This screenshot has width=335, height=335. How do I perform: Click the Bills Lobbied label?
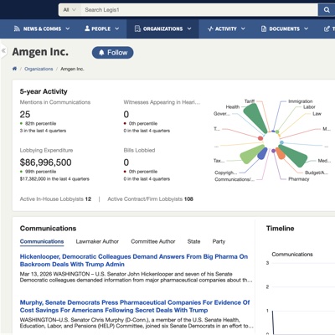click(x=139, y=150)
